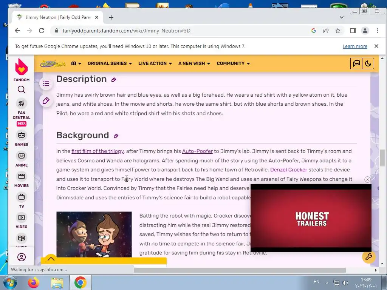Show hidden system tray icons

coord(327,282)
